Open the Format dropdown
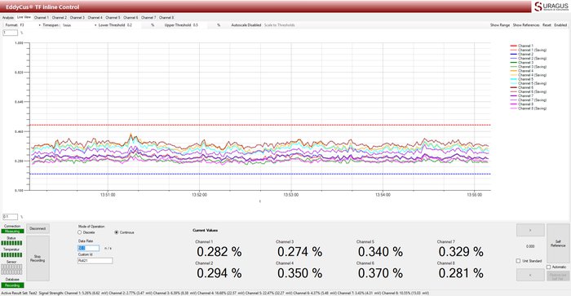 [31, 25]
